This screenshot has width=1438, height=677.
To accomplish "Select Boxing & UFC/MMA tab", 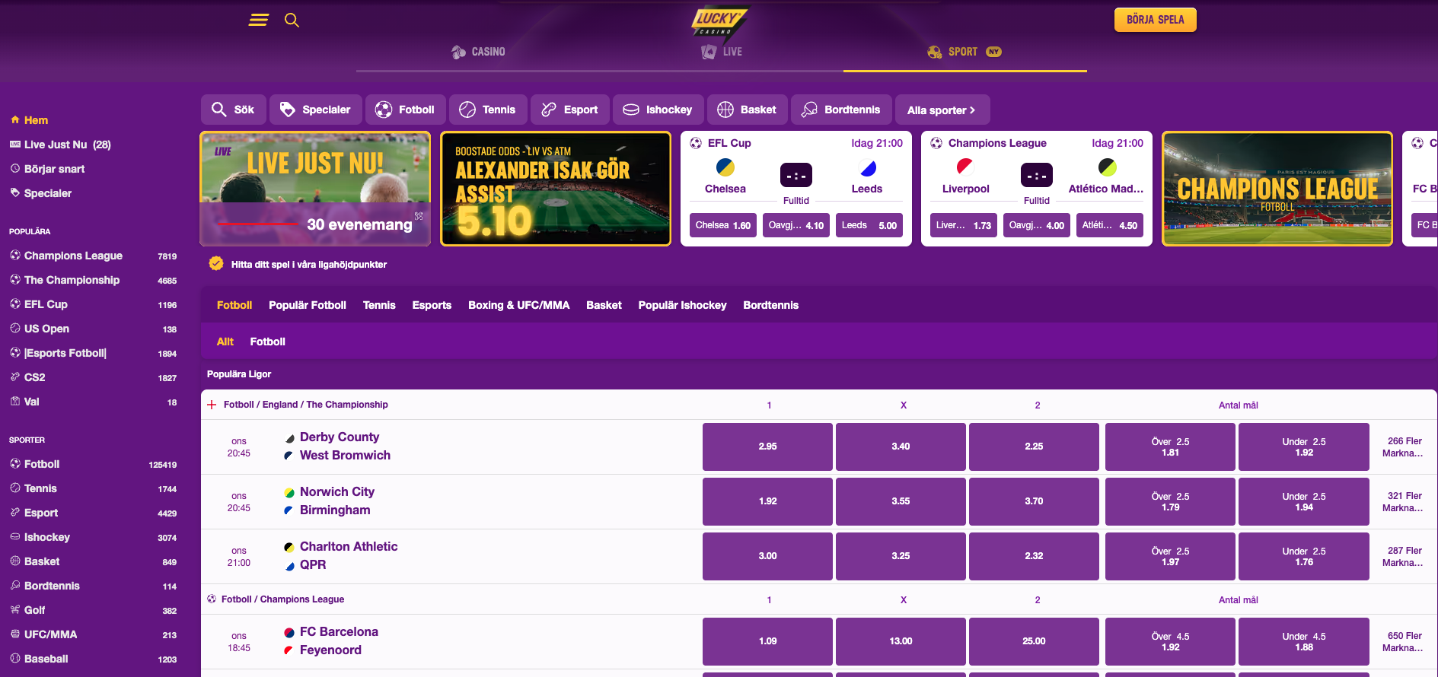I will 518,305.
